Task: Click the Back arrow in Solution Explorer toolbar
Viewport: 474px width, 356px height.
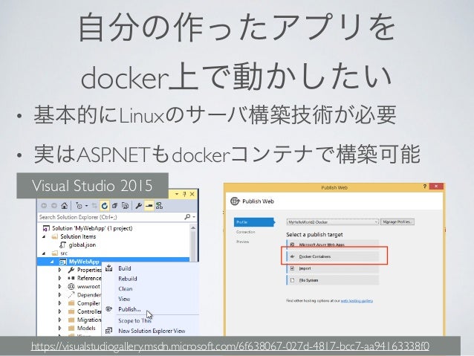Action: click(44, 206)
